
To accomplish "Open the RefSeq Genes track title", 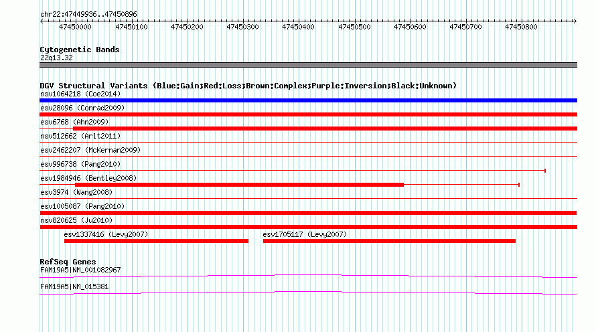I will (68, 262).
